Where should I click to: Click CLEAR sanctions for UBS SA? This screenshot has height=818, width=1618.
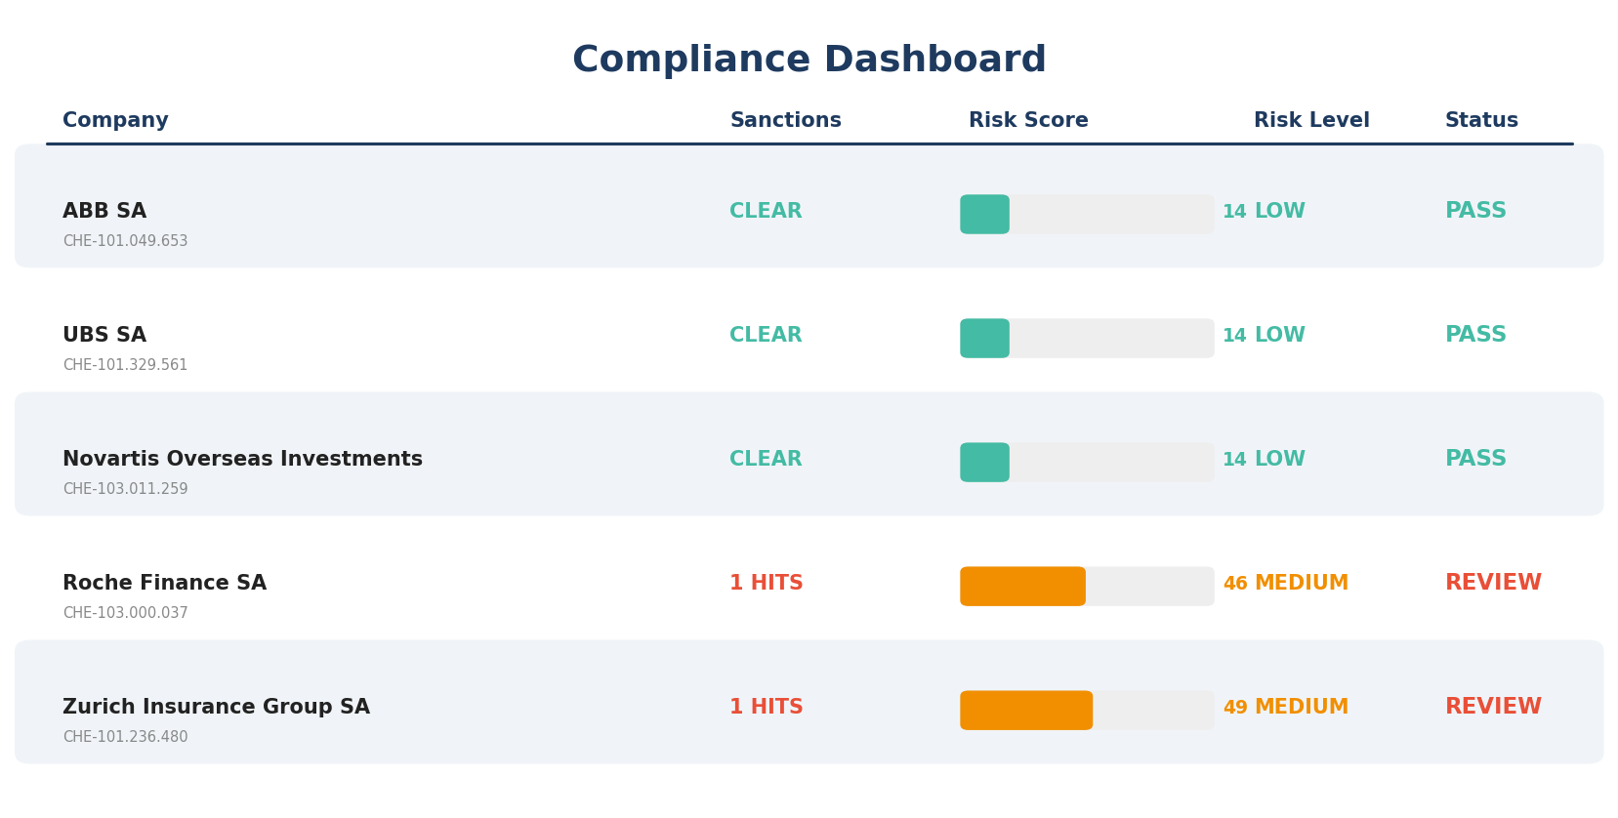pos(766,336)
